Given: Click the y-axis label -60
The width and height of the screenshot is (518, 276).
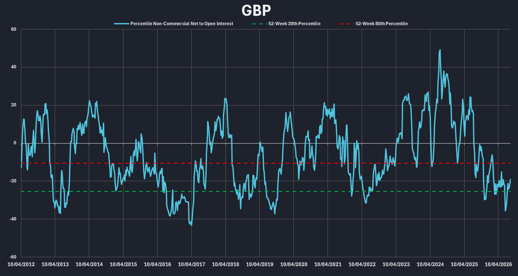Looking at the screenshot, I should (12, 257).
